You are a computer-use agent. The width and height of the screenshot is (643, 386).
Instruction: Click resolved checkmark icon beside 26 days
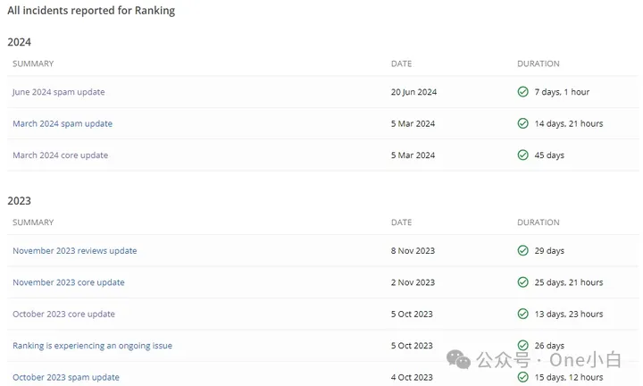click(x=522, y=345)
